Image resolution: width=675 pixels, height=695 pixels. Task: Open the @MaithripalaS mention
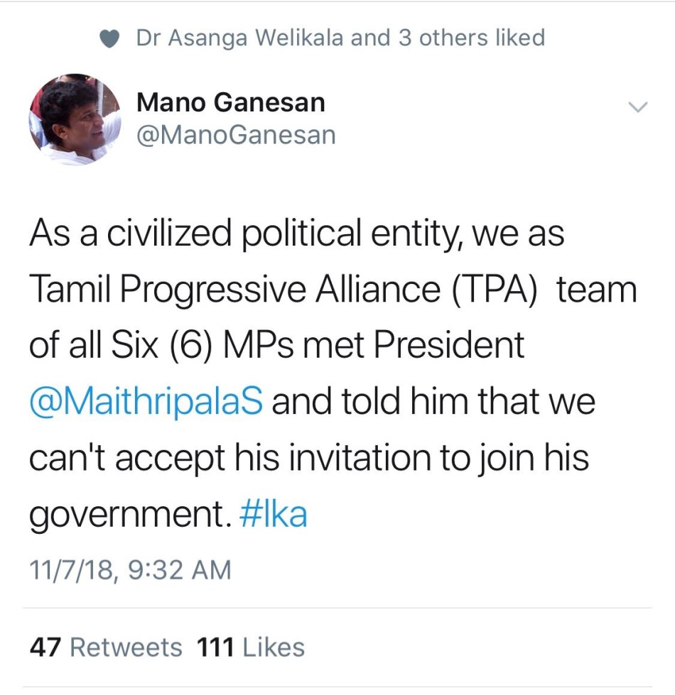click(x=146, y=403)
